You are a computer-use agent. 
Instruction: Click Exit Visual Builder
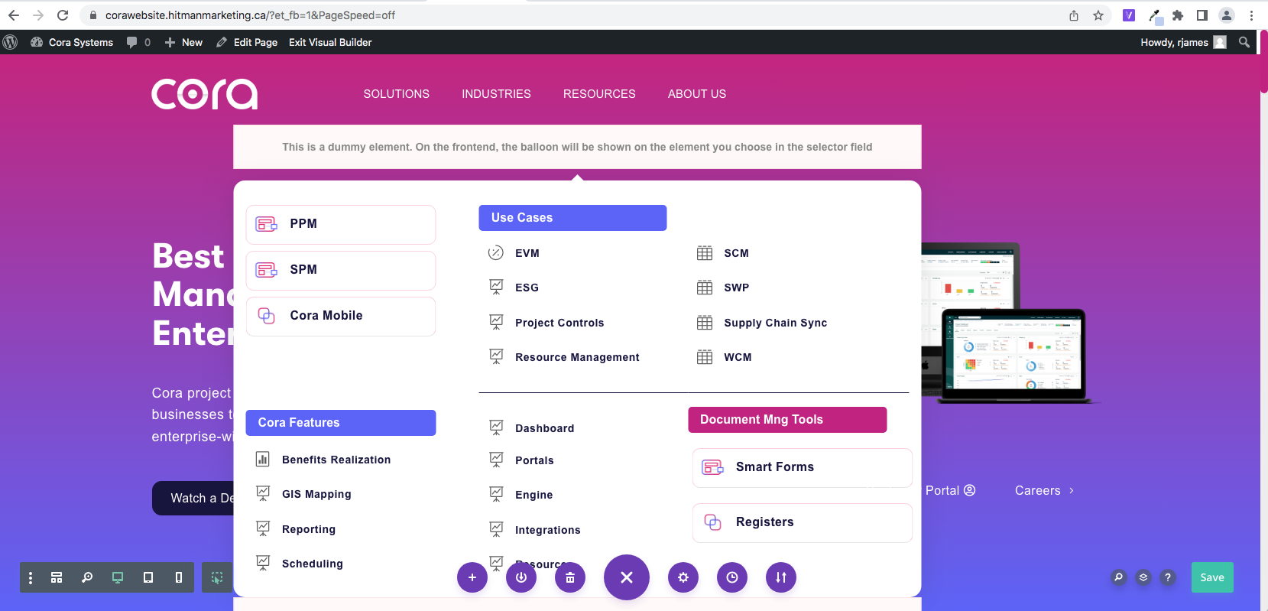[330, 42]
